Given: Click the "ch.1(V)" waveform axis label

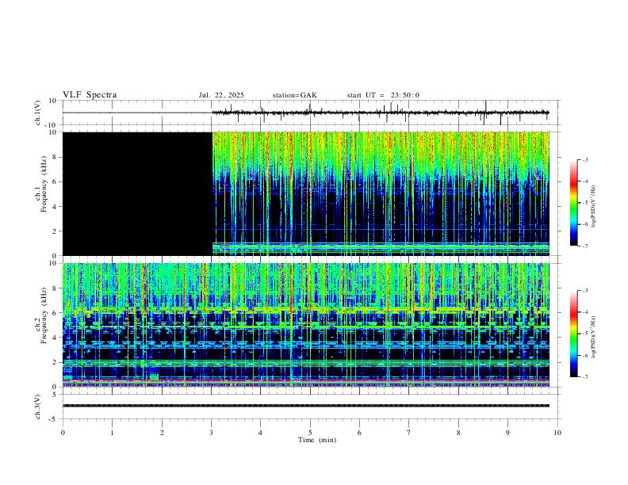Looking at the screenshot, I should pos(38,113).
